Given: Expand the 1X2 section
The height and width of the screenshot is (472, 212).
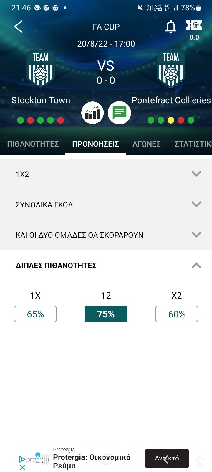Looking at the screenshot, I should click(196, 174).
